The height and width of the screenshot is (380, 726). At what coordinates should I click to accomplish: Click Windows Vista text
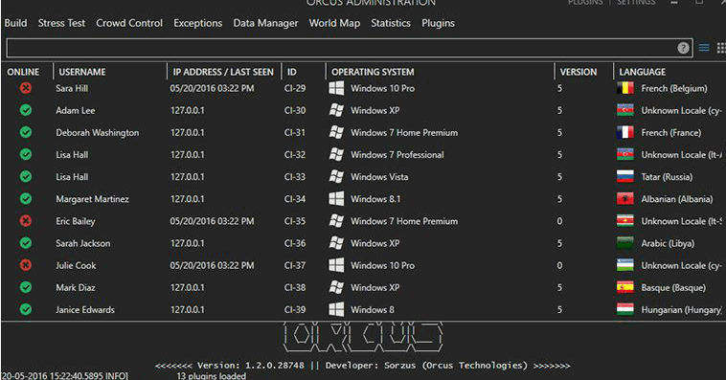coord(379,177)
